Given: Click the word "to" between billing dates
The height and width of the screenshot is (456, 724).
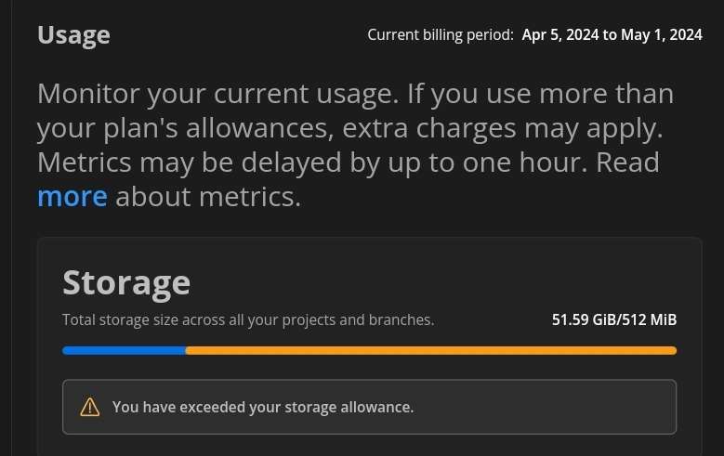Looking at the screenshot, I should [x=610, y=35].
